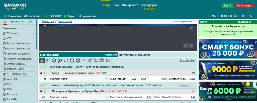Enable Пари в один клик checkbox
The height and width of the screenshot is (103, 257).
pos(195,22)
